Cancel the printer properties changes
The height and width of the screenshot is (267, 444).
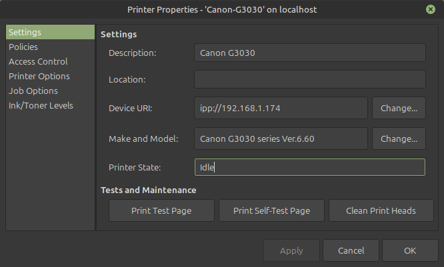pos(351,251)
